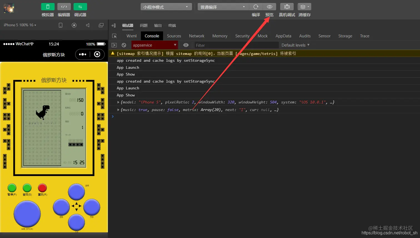Open the Console devtools tab

coord(152,36)
